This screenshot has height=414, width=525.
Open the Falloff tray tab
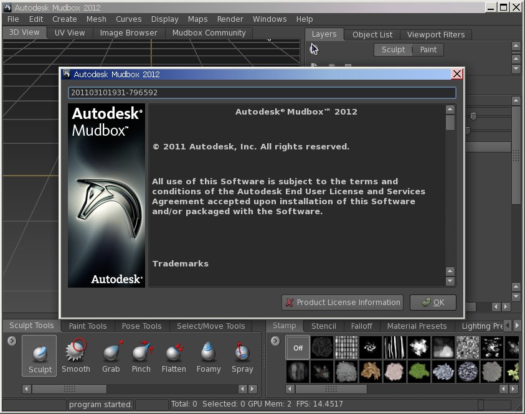362,326
